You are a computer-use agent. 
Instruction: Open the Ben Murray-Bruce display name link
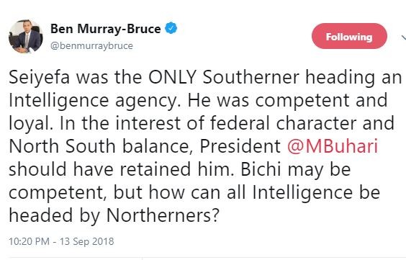[106, 29]
